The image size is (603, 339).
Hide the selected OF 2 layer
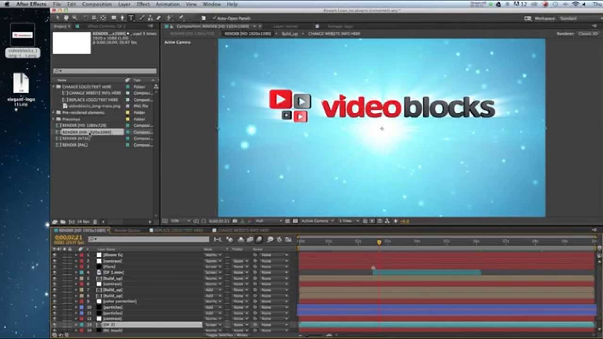(x=54, y=324)
